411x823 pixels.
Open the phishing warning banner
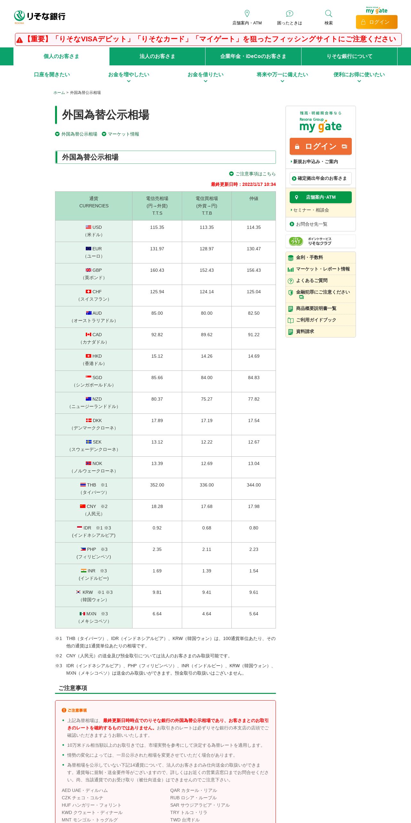(x=208, y=39)
